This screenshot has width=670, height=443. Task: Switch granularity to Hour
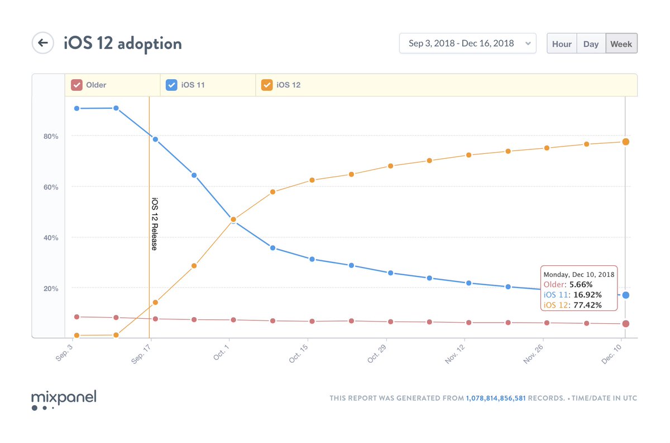tap(562, 44)
